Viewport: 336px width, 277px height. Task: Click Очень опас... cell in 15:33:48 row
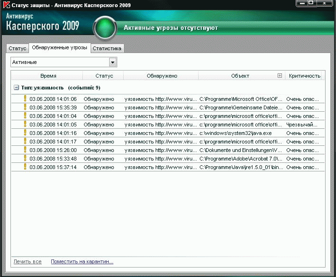click(302, 159)
